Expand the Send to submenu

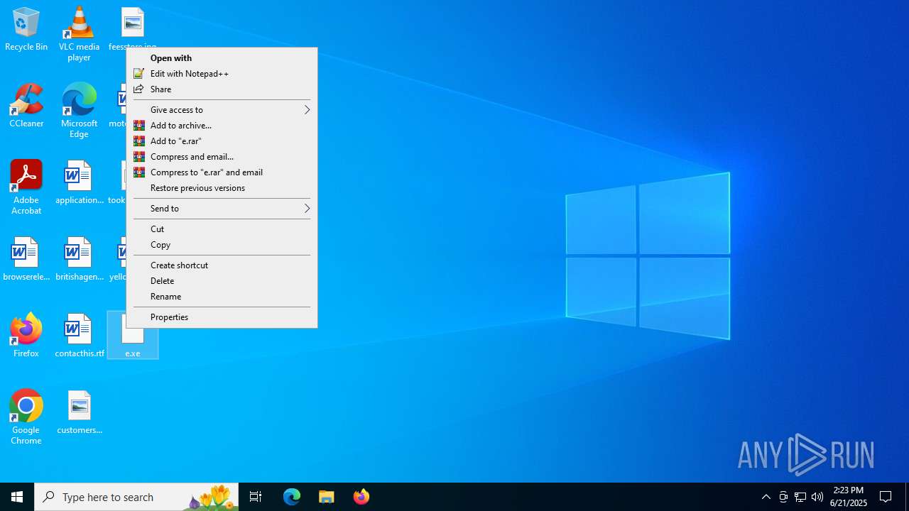tap(222, 209)
